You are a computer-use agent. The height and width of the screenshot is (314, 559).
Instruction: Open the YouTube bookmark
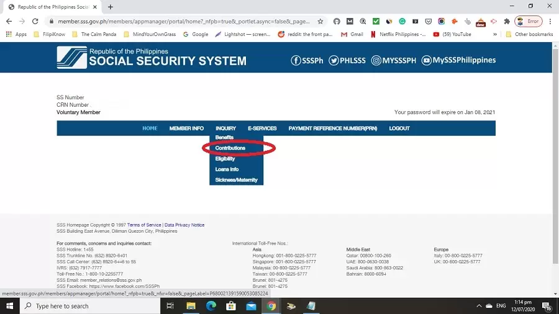pos(452,34)
